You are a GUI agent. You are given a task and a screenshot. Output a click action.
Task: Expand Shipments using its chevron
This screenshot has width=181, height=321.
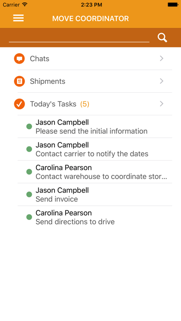162,81
